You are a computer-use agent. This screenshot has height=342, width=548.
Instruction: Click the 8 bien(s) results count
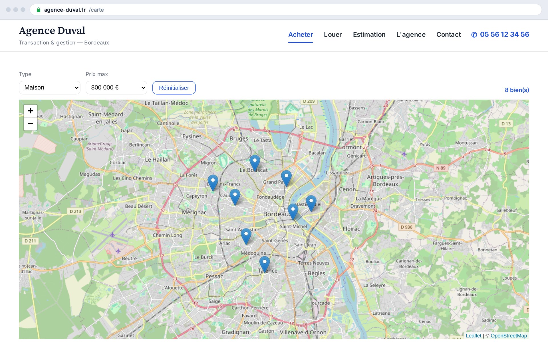(517, 90)
